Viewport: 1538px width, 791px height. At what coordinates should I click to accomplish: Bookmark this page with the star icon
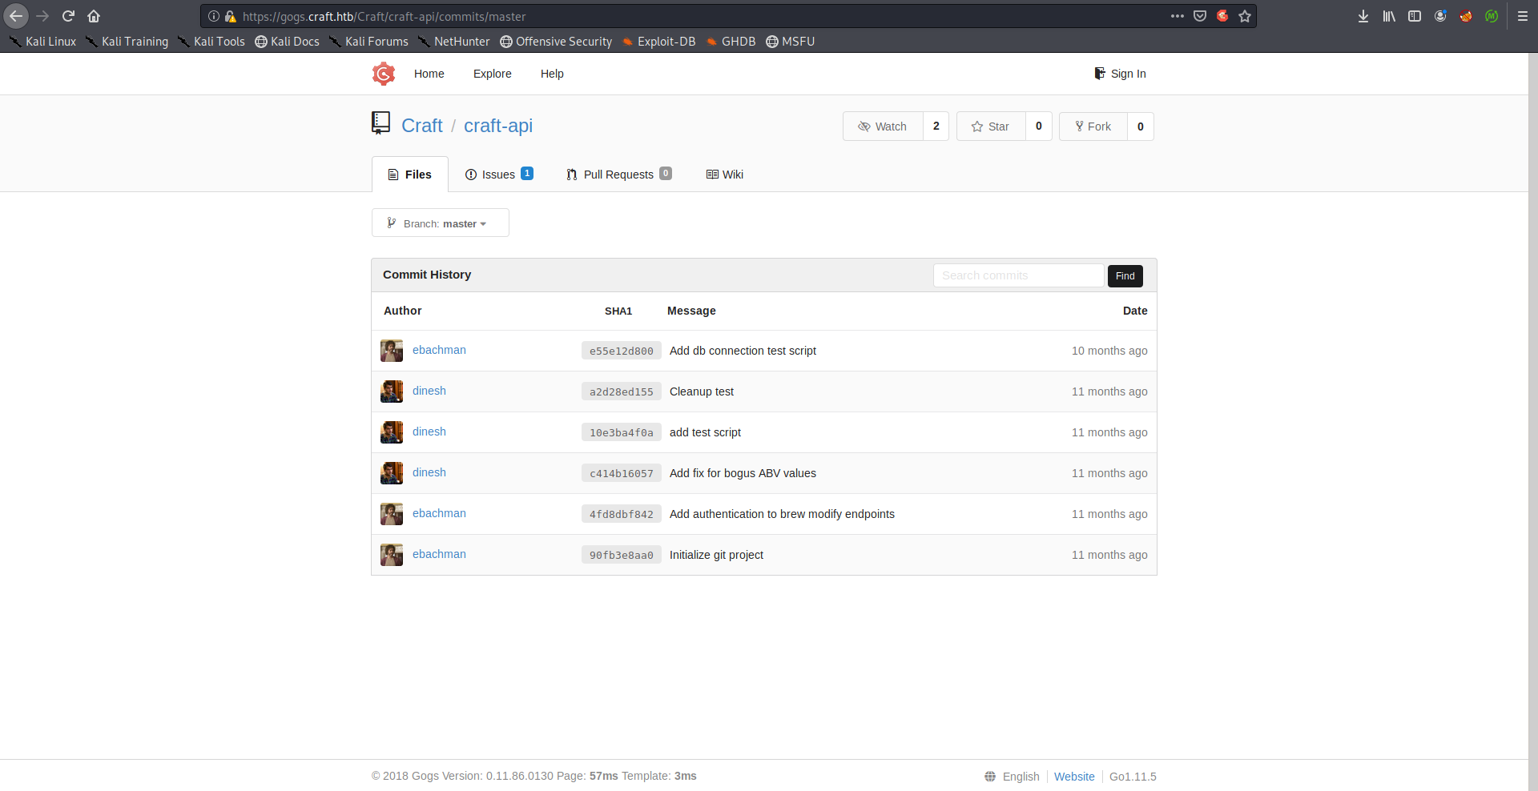[x=1244, y=16]
